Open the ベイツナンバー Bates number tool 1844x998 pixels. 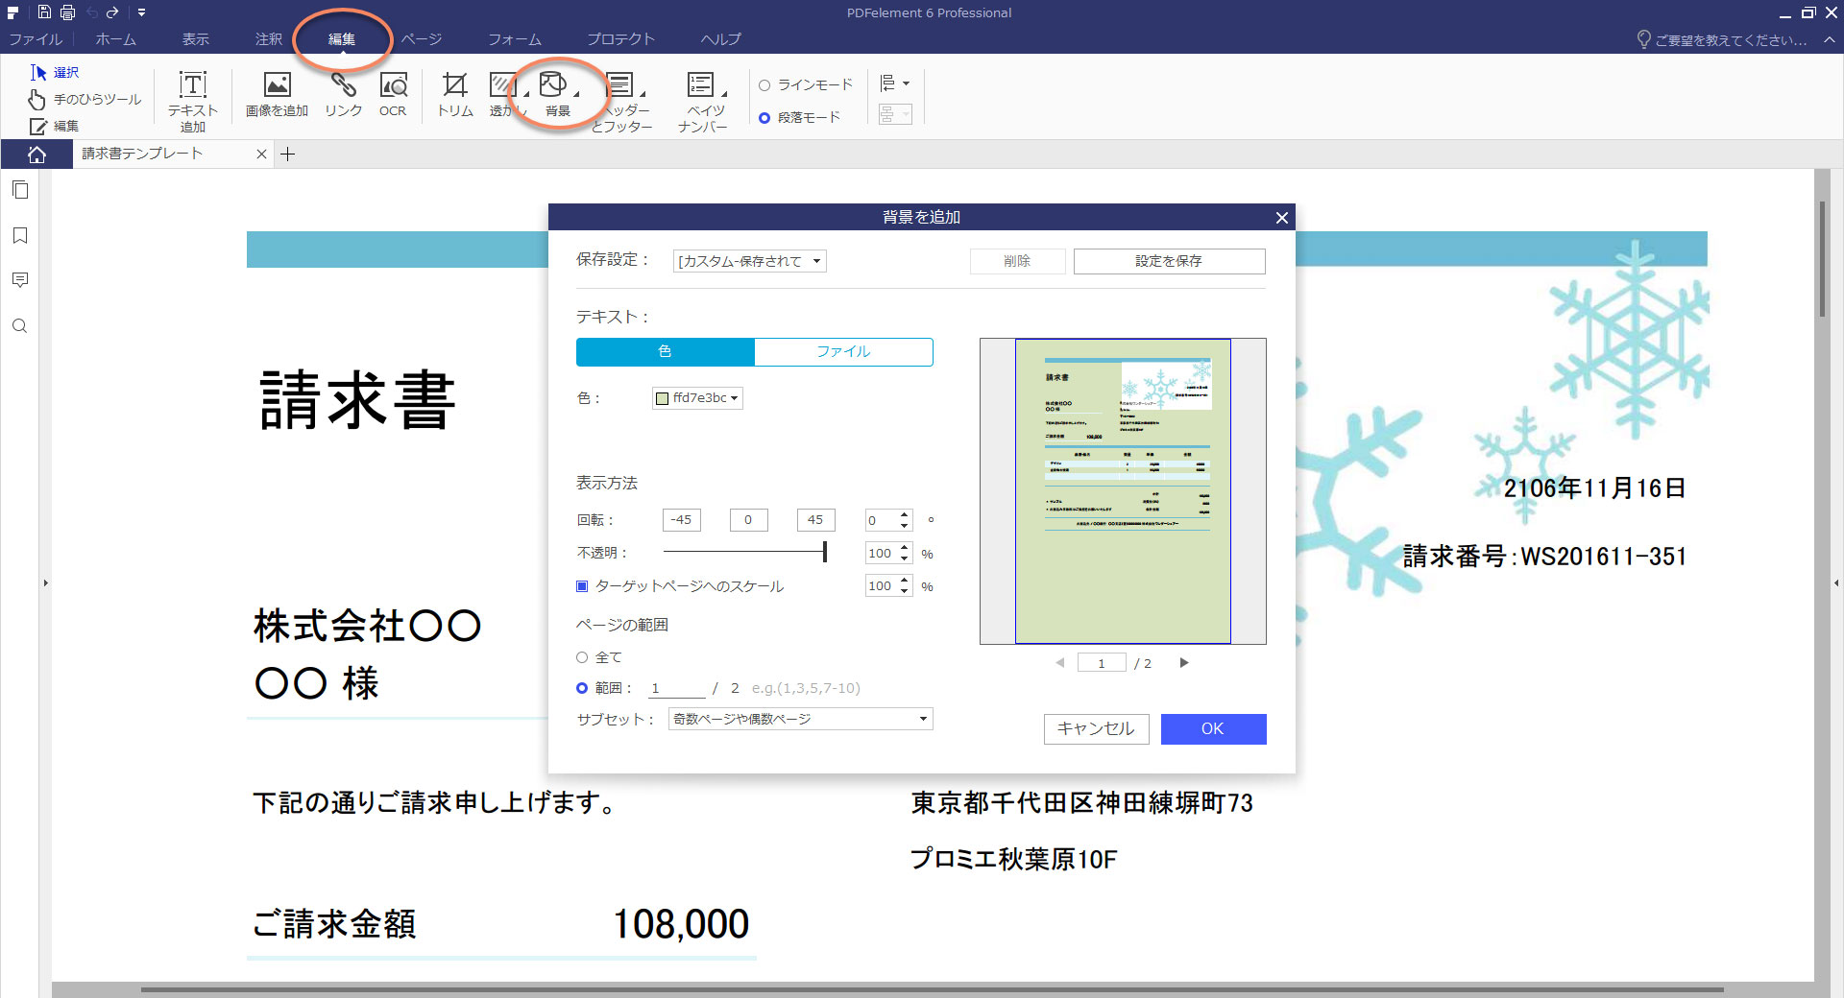(x=701, y=102)
